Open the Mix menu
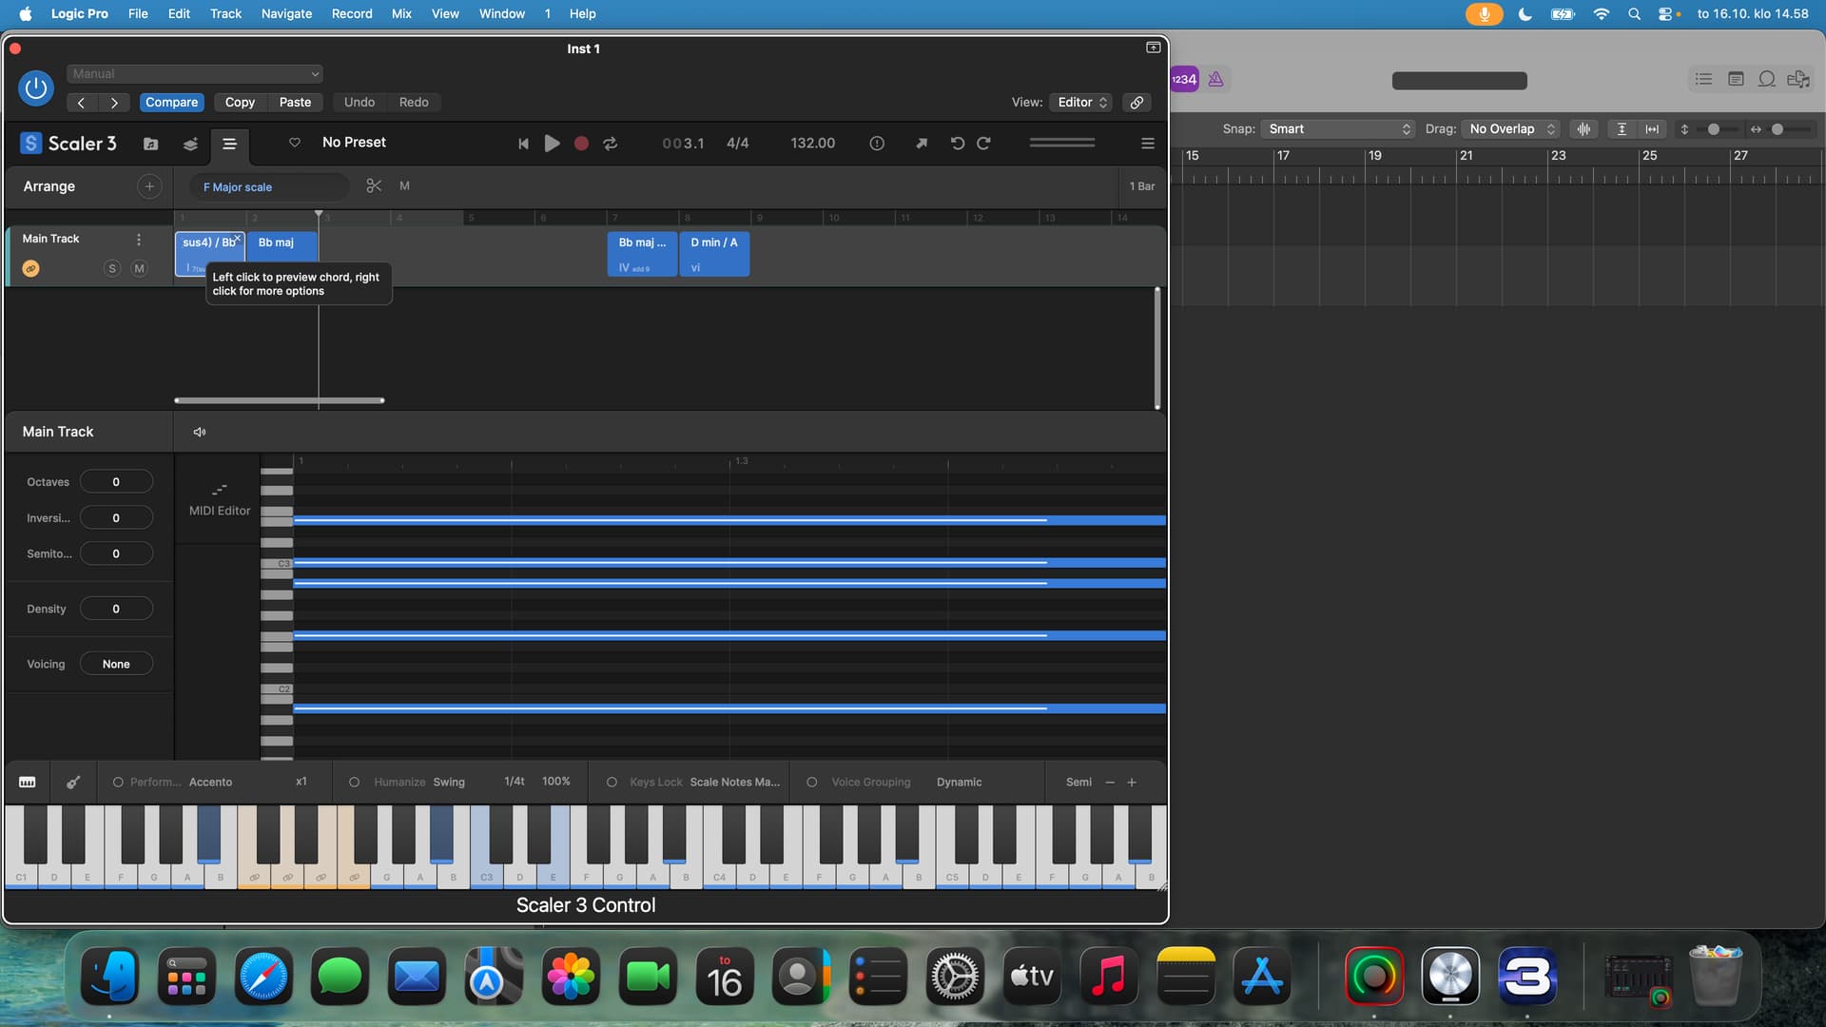 coord(401,13)
